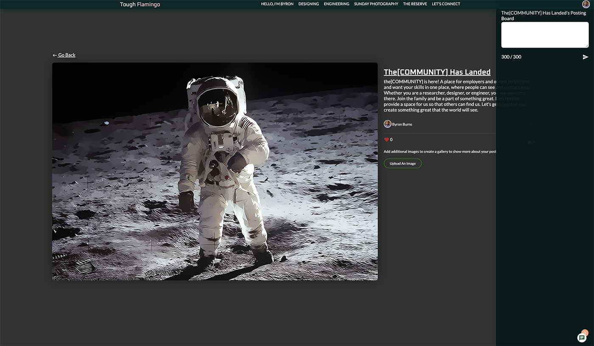Go to the Designing page
Screen dimensions: 594x346
point(308,4)
